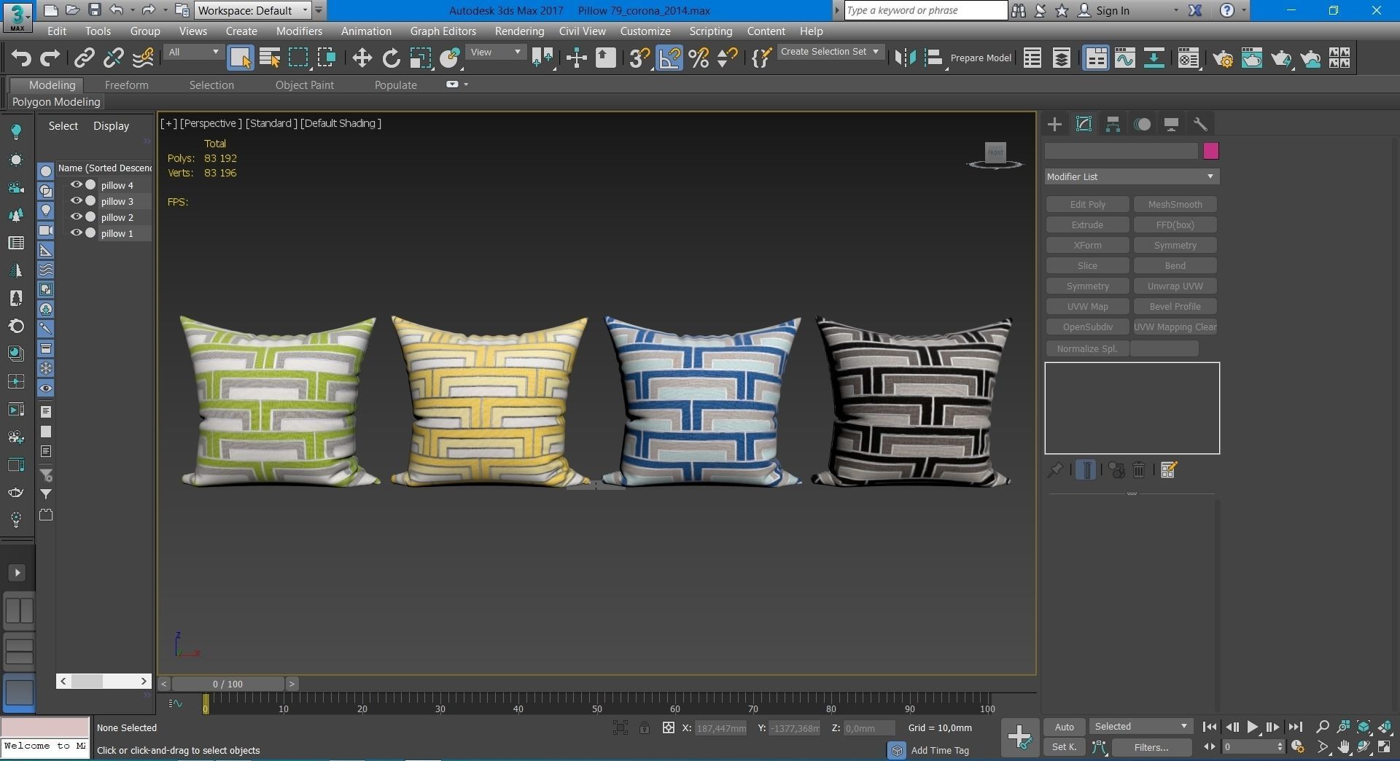Toggle 3D Snaps on the toolbar
Viewport: 1400px width, 761px height.
click(x=639, y=58)
